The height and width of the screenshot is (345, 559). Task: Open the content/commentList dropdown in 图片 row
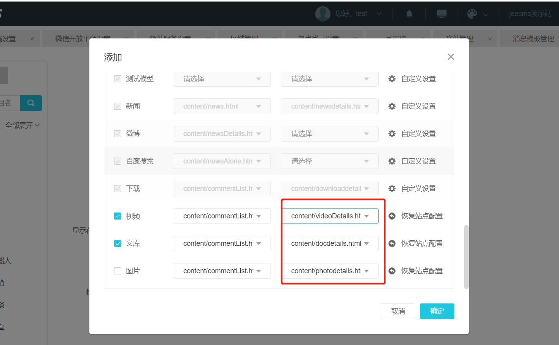pyautogui.click(x=222, y=271)
